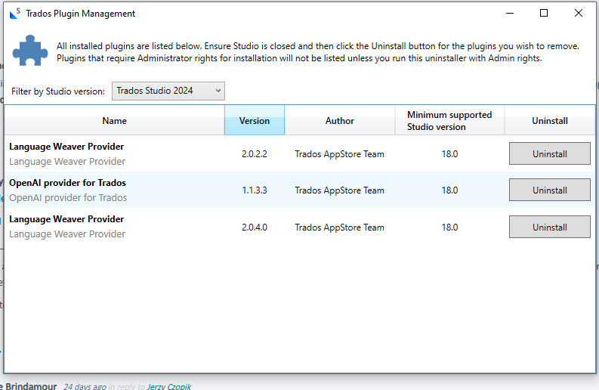
Task: Click the Trados app icon in title bar
Action: [x=15, y=14]
